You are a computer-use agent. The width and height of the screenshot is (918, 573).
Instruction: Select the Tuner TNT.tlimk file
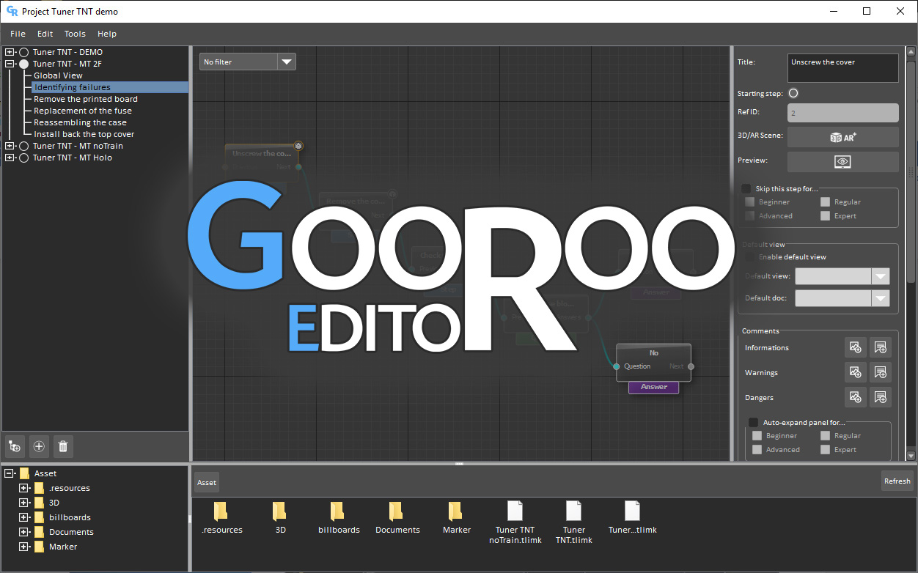point(573,522)
